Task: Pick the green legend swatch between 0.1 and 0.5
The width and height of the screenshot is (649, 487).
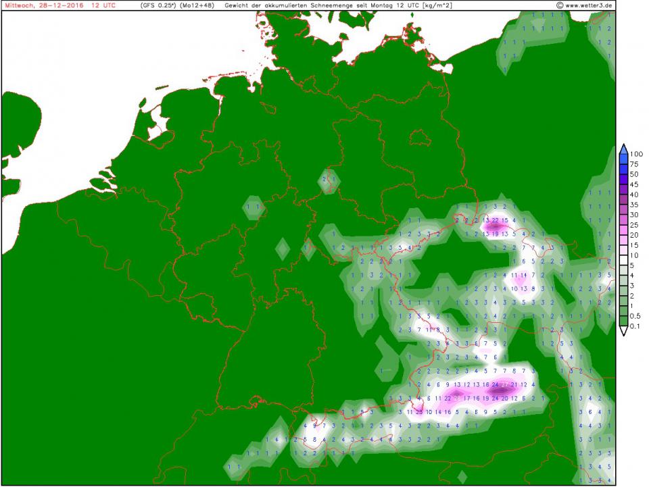Action: [x=623, y=321]
